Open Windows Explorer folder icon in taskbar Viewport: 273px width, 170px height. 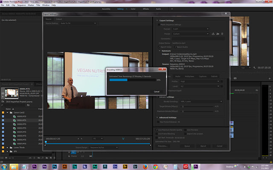coord(14,167)
